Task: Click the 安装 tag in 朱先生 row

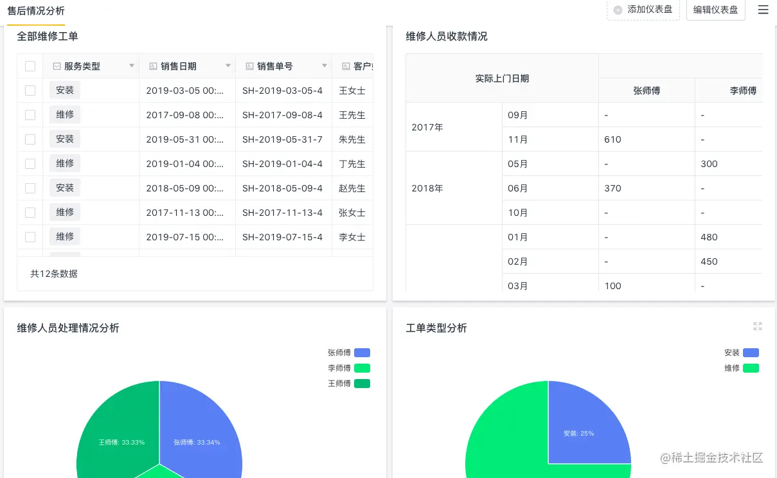Action: coord(65,139)
